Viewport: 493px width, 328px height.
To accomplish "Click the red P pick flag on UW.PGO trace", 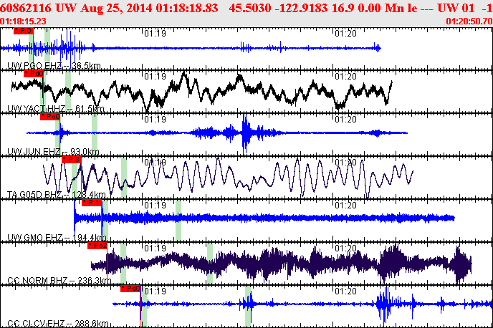I will (23, 32).
